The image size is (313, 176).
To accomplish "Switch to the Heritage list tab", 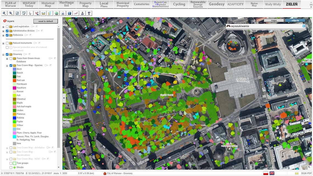I will point(67,4).
